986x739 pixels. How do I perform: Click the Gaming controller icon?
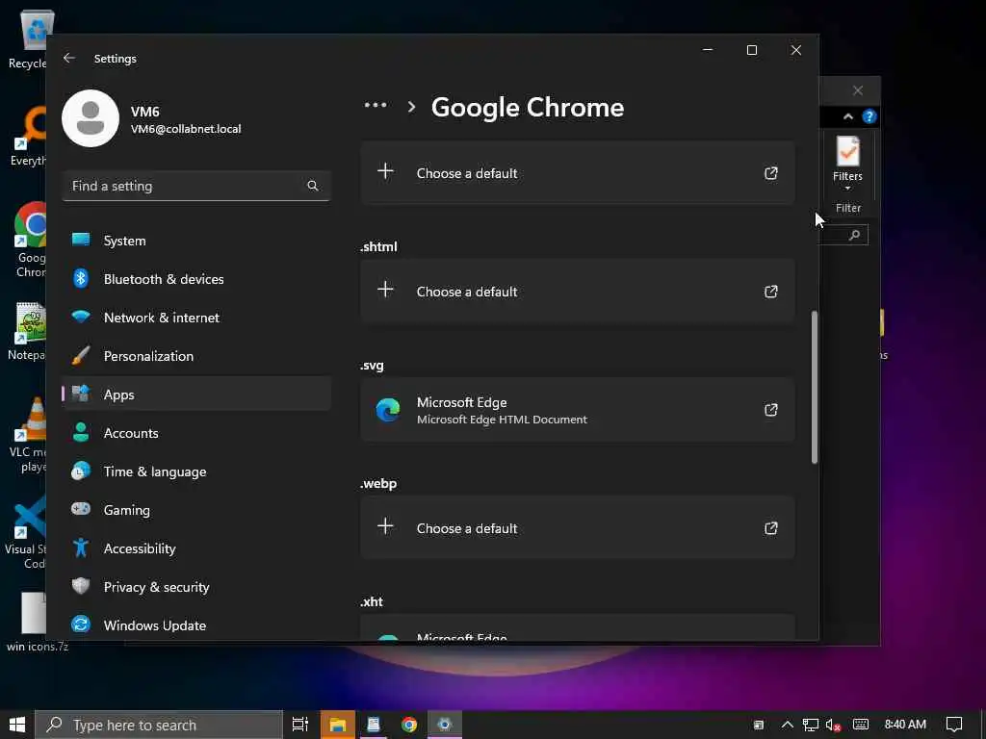pyautogui.click(x=81, y=508)
